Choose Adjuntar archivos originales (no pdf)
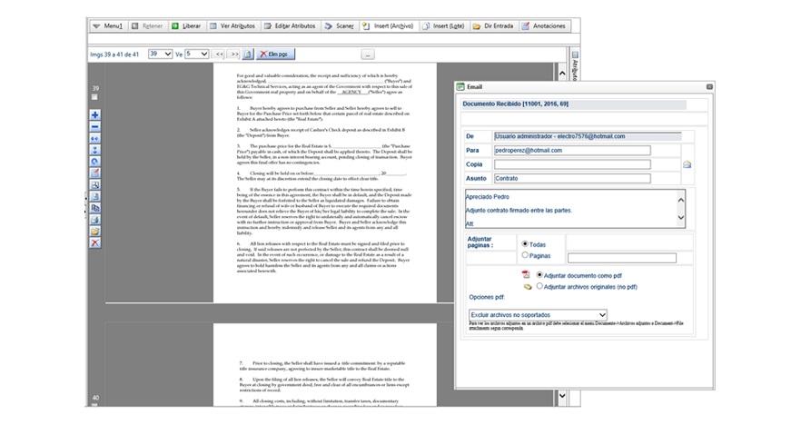This screenshot has height=425, width=801. [x=539, y=287]
